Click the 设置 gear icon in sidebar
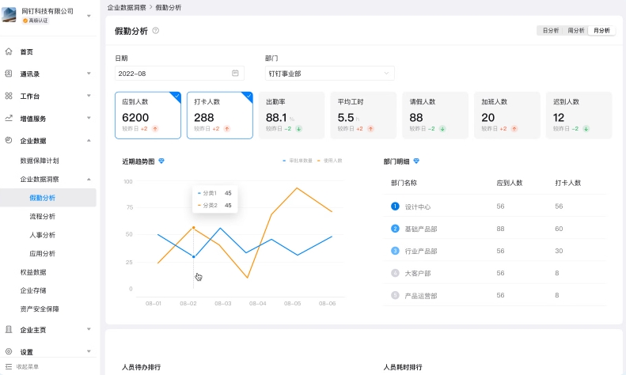This screenshot has width=626, height=375. [x=9, y=351]
